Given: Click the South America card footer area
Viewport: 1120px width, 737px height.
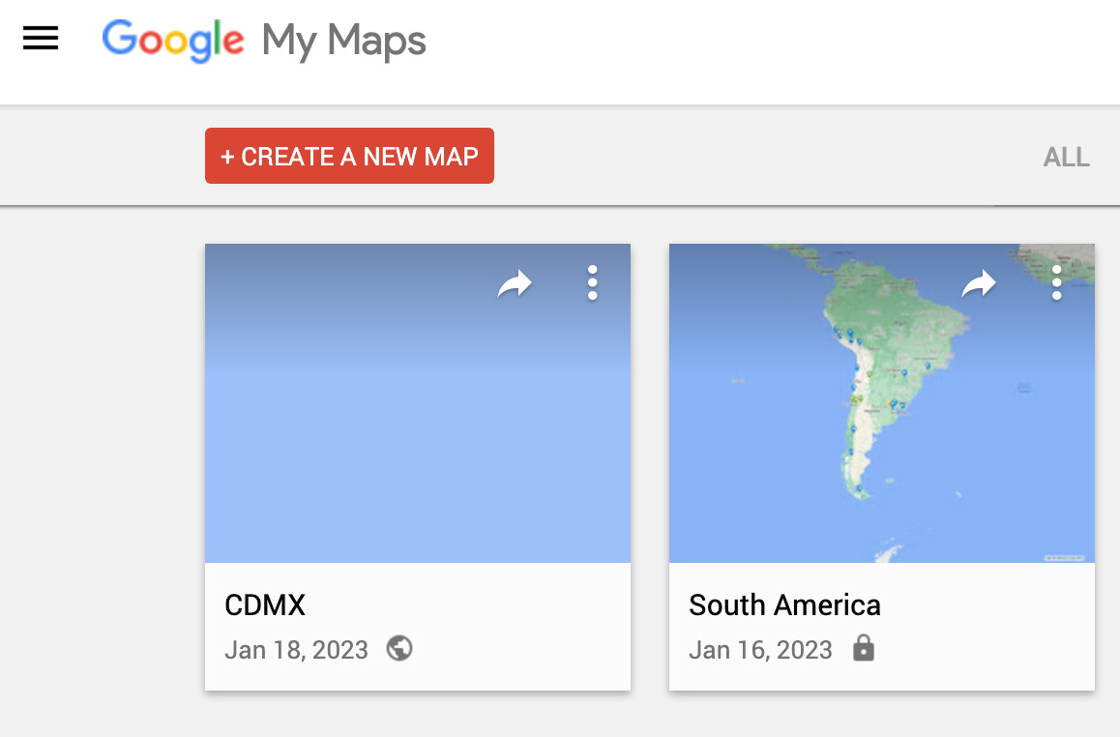Looking at the screenshot, I should click(x=882, y=627).
